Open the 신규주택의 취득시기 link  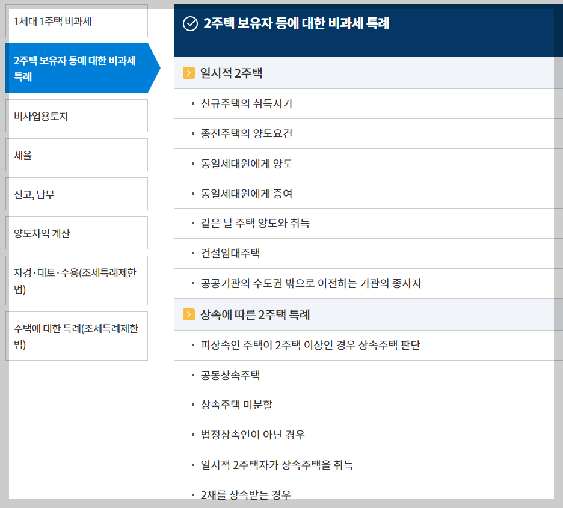[247, 103]
